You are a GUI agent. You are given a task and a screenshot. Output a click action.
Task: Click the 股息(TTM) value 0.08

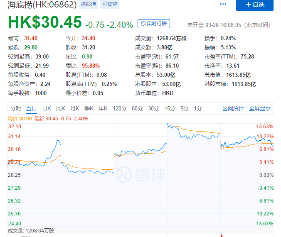coord(101,75)
